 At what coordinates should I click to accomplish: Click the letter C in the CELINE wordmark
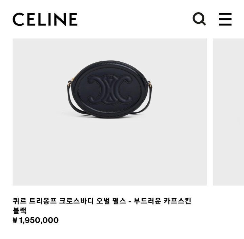(x=19, y=19)
